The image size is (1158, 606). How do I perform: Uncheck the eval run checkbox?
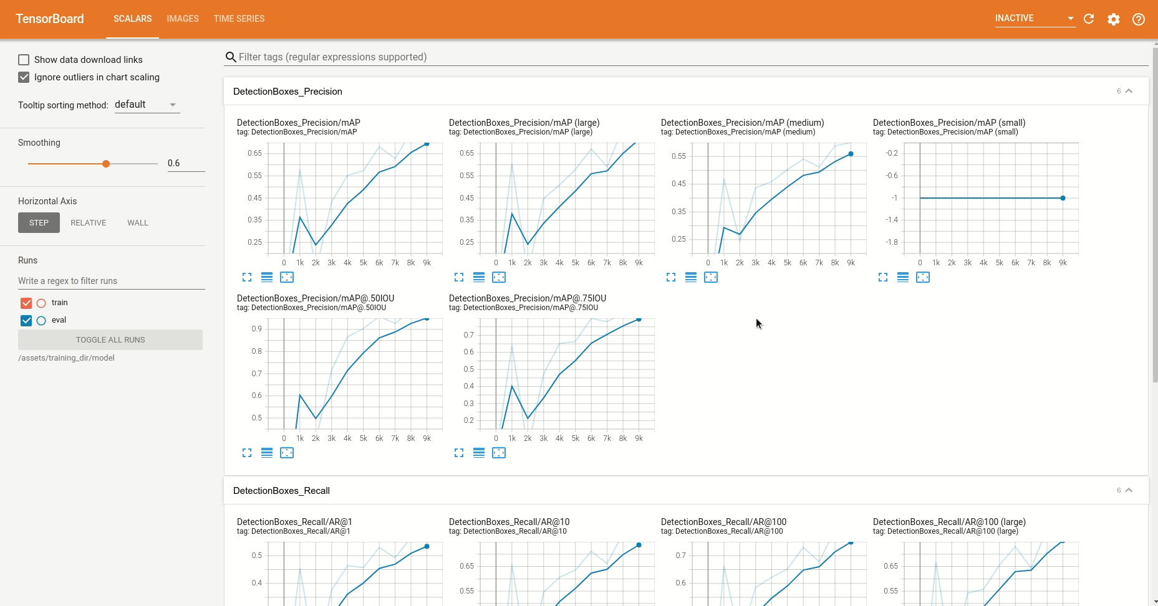[26, 321]
